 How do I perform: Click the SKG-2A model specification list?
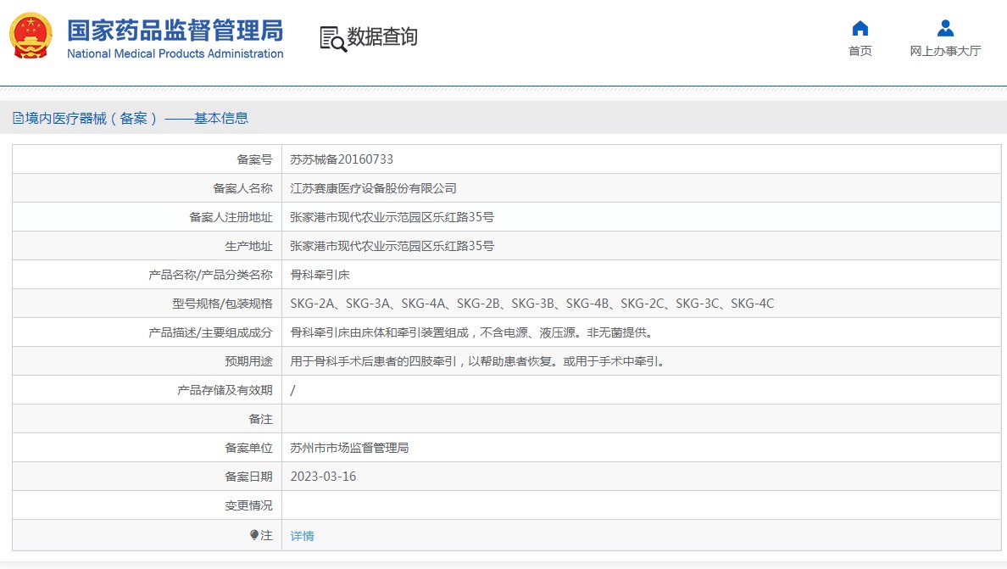(x=531, y=304)
